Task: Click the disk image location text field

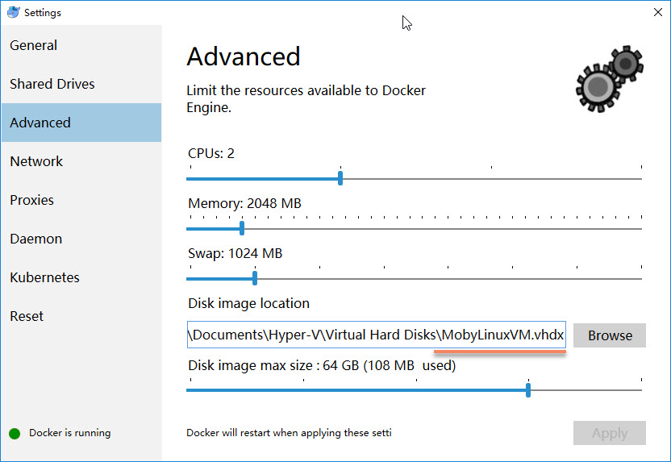Action: pos(376,335)
